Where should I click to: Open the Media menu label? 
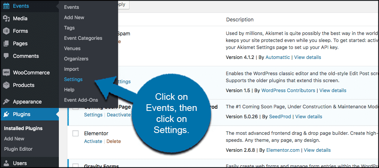20,18
